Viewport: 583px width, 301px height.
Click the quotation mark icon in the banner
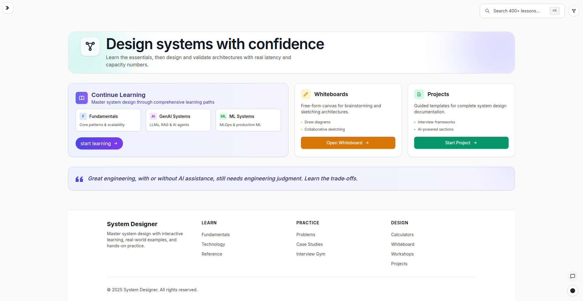79,179
